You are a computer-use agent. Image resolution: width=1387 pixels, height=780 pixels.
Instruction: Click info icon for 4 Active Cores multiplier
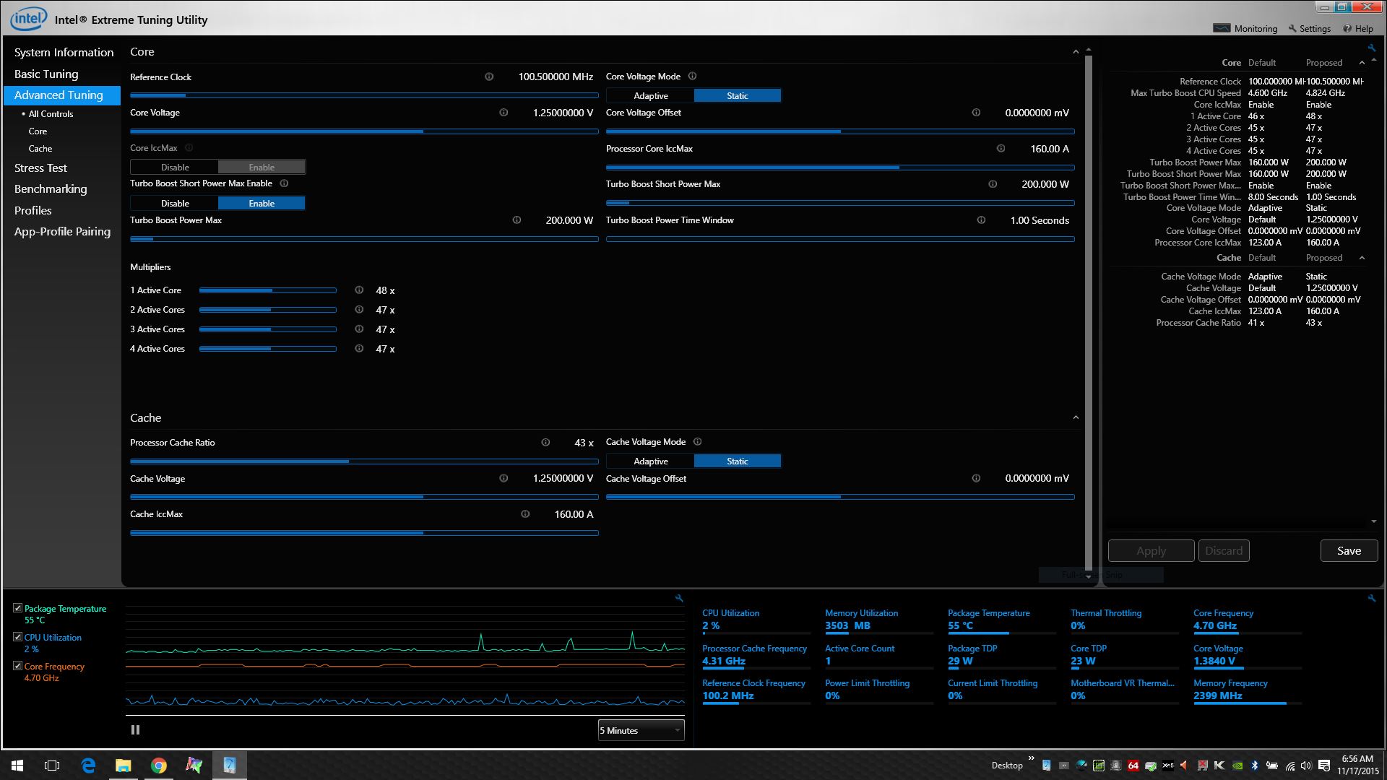click(x=359, y=349)
